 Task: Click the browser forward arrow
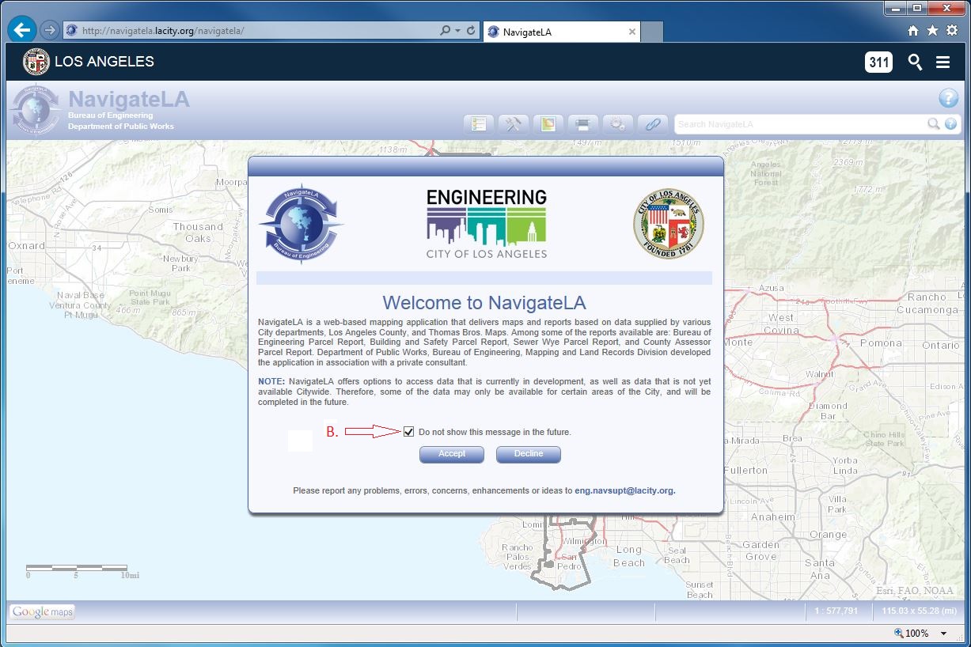[50, 31]
